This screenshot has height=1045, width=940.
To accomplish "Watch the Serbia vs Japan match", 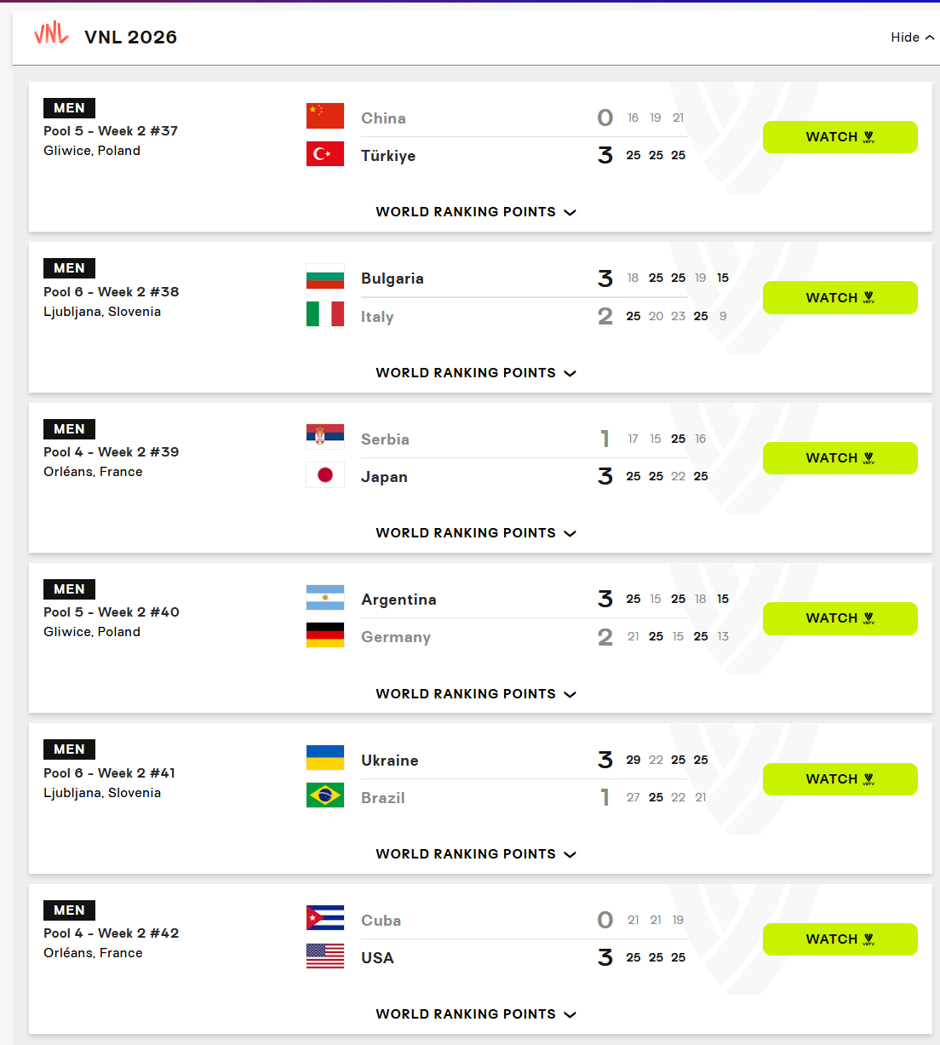I will coord(840,458).
